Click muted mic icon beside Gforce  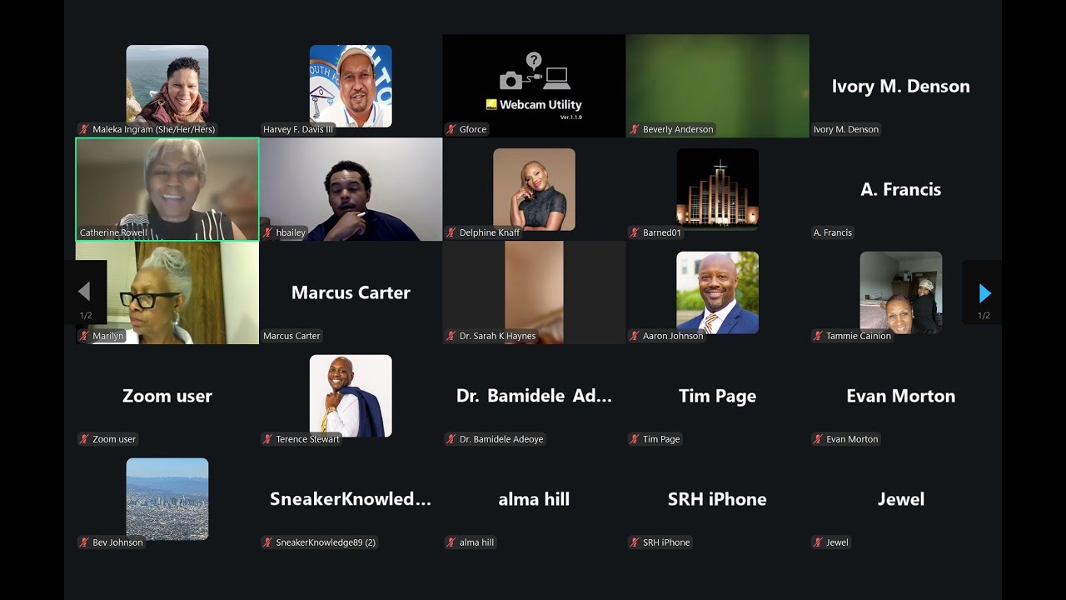tap(451, 129)
